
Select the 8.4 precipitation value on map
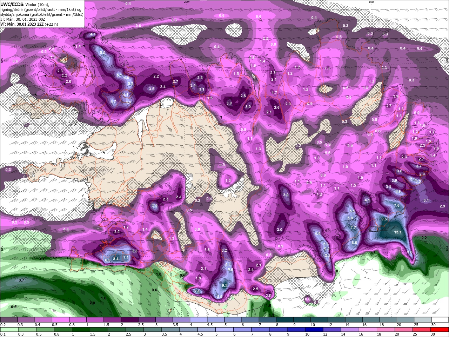116,259
